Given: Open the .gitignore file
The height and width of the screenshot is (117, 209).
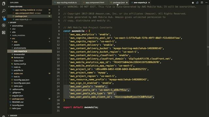Looking at the screenshot, I should 30,92.
